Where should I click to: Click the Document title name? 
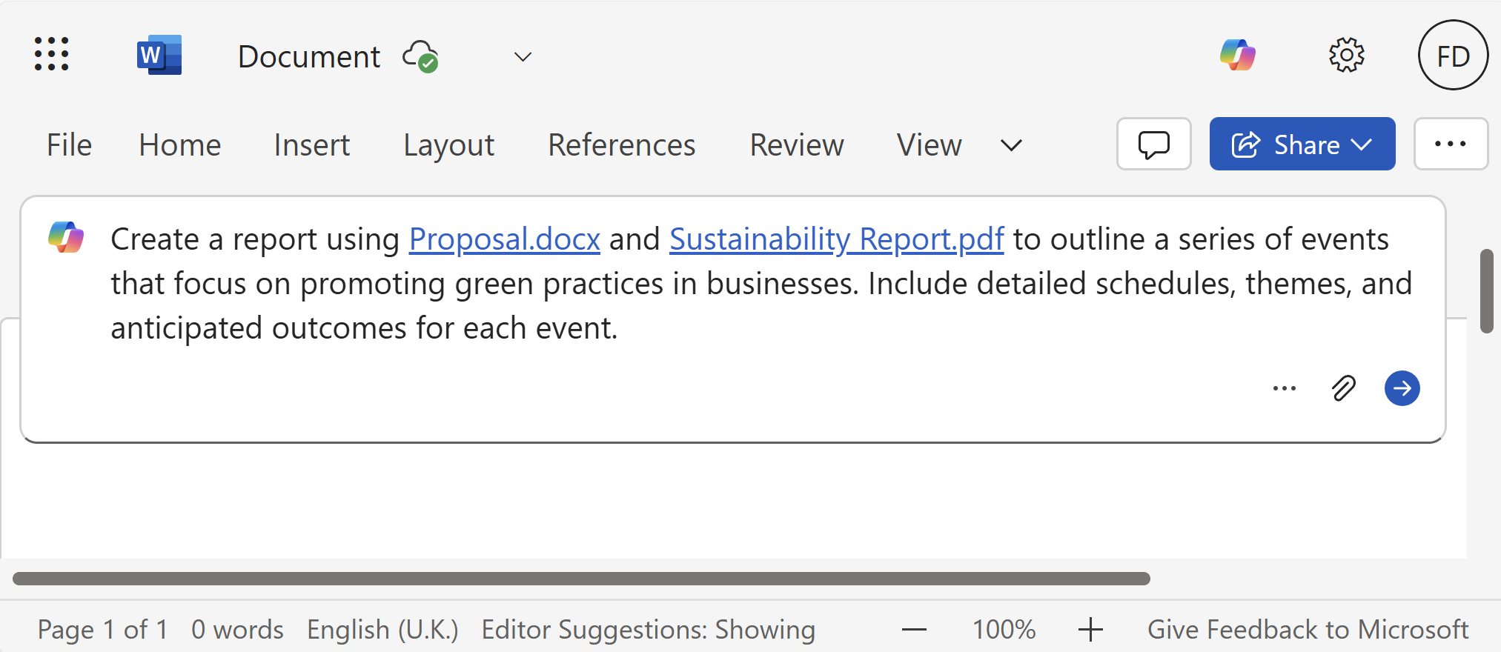tap(308, 57)
